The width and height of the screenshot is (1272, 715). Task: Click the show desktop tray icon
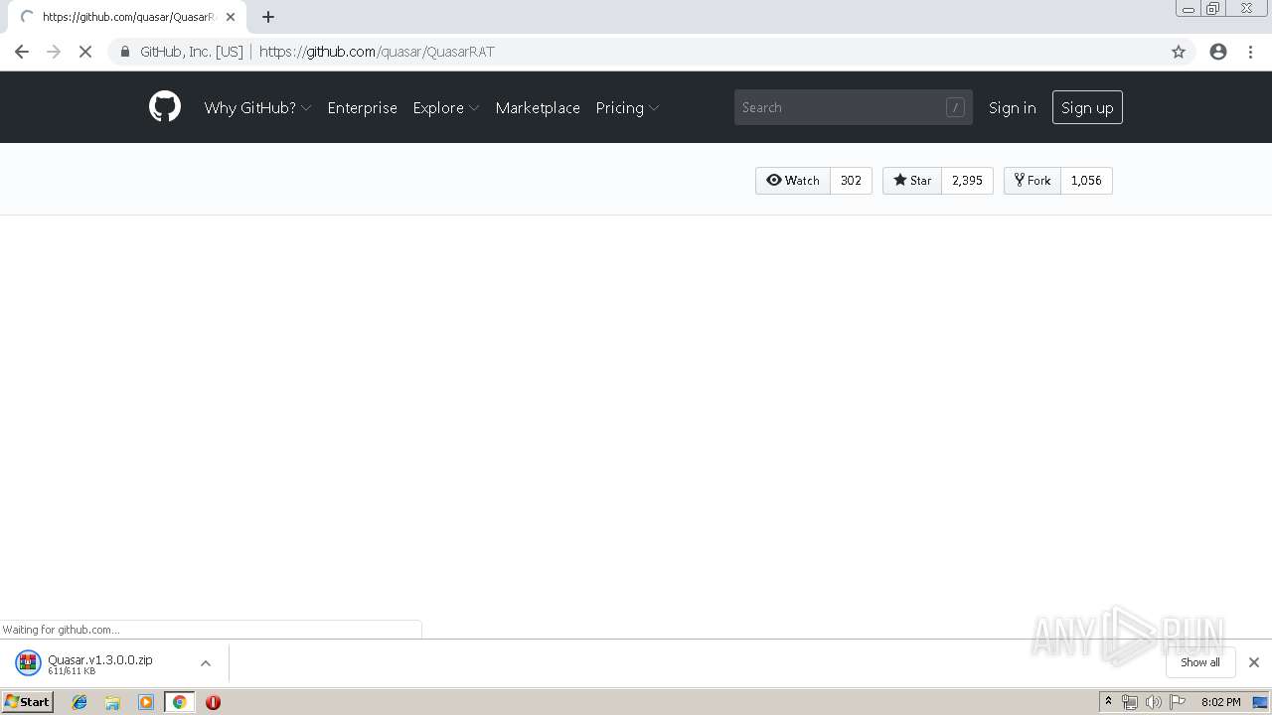tap(1260, 702)
